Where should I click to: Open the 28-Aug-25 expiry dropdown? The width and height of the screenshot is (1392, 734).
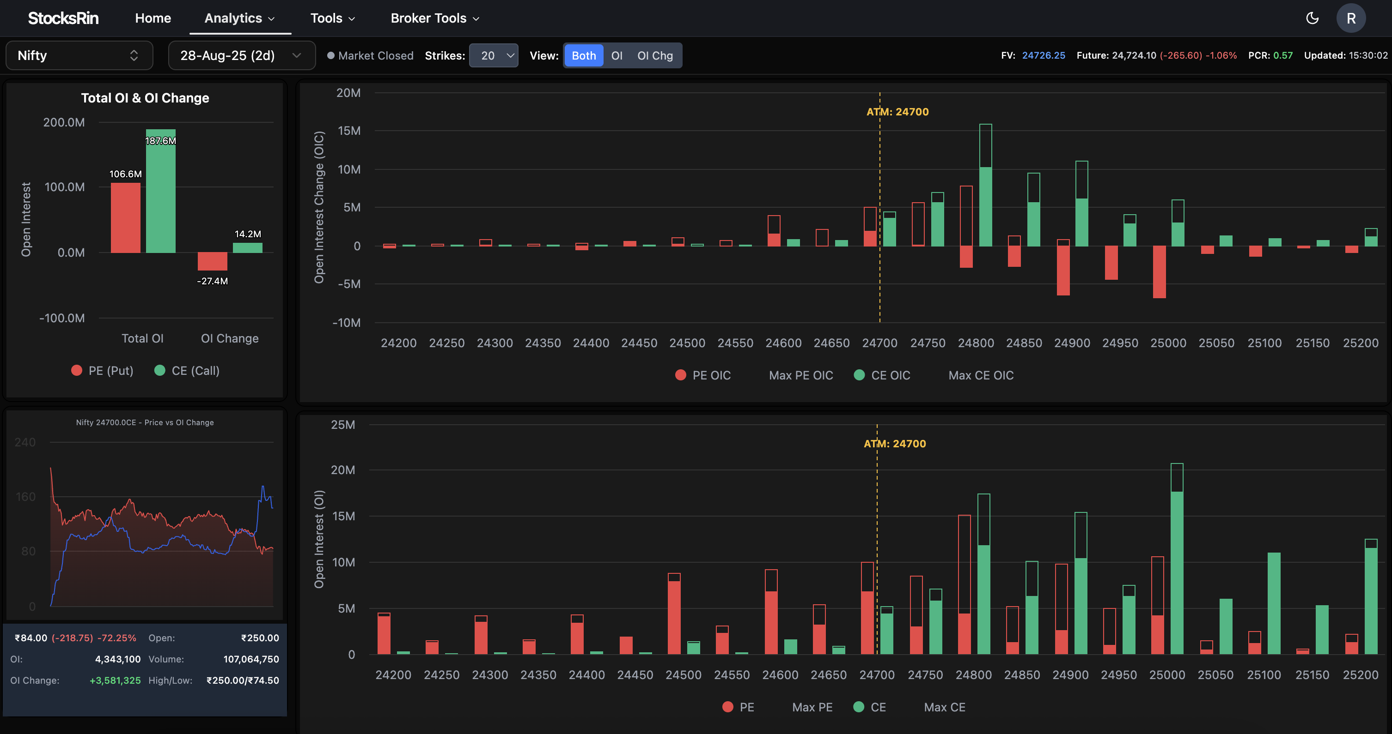tap(242, 55)
